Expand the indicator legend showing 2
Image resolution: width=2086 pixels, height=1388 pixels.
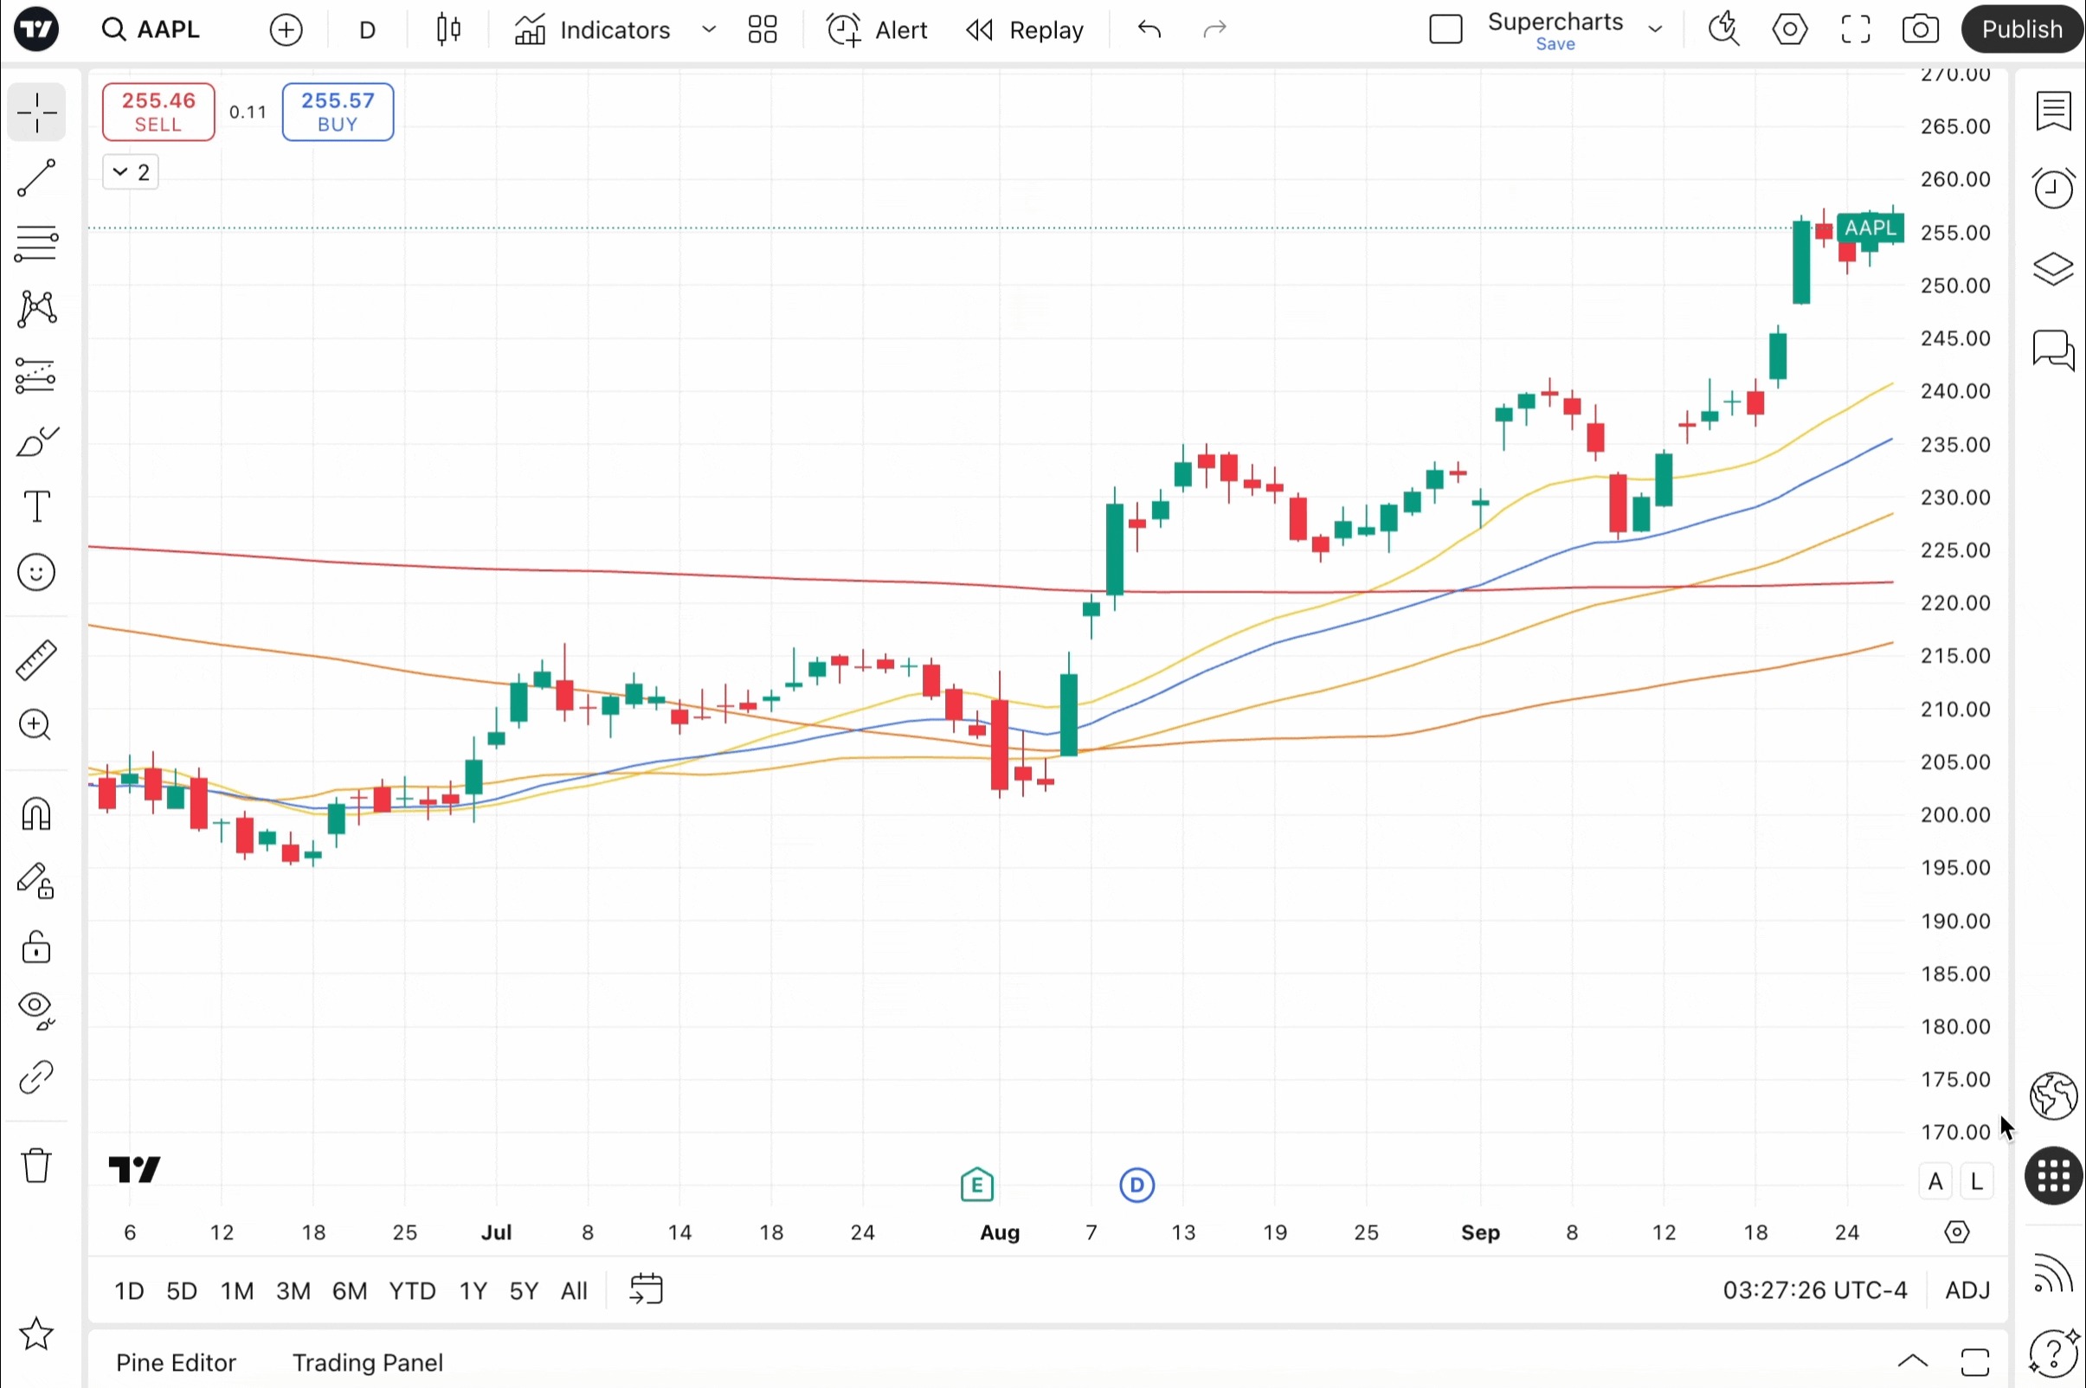coord(130,171)
